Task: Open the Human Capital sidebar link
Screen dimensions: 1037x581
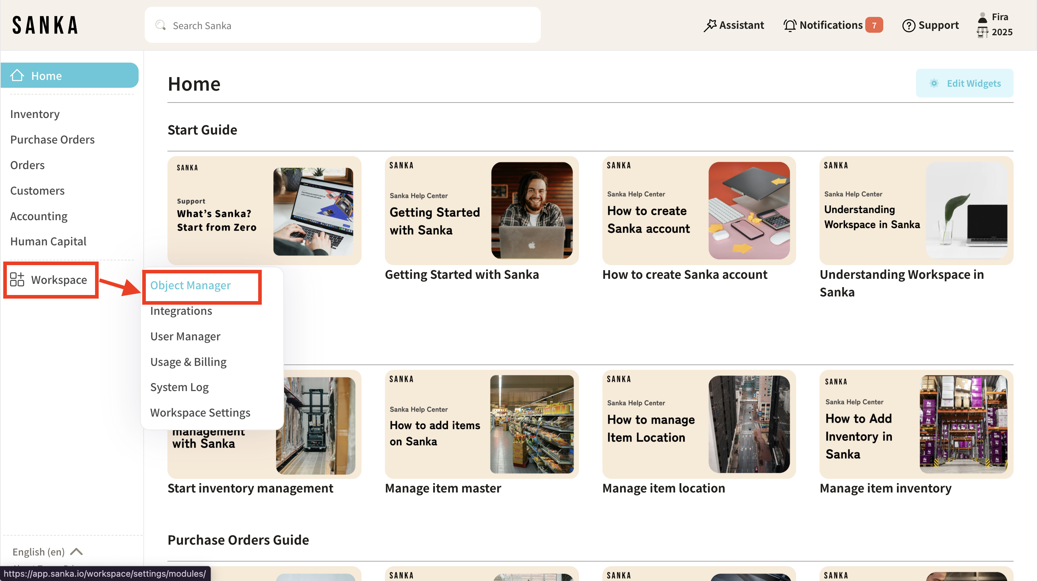Action: click(x=48, y=241)
